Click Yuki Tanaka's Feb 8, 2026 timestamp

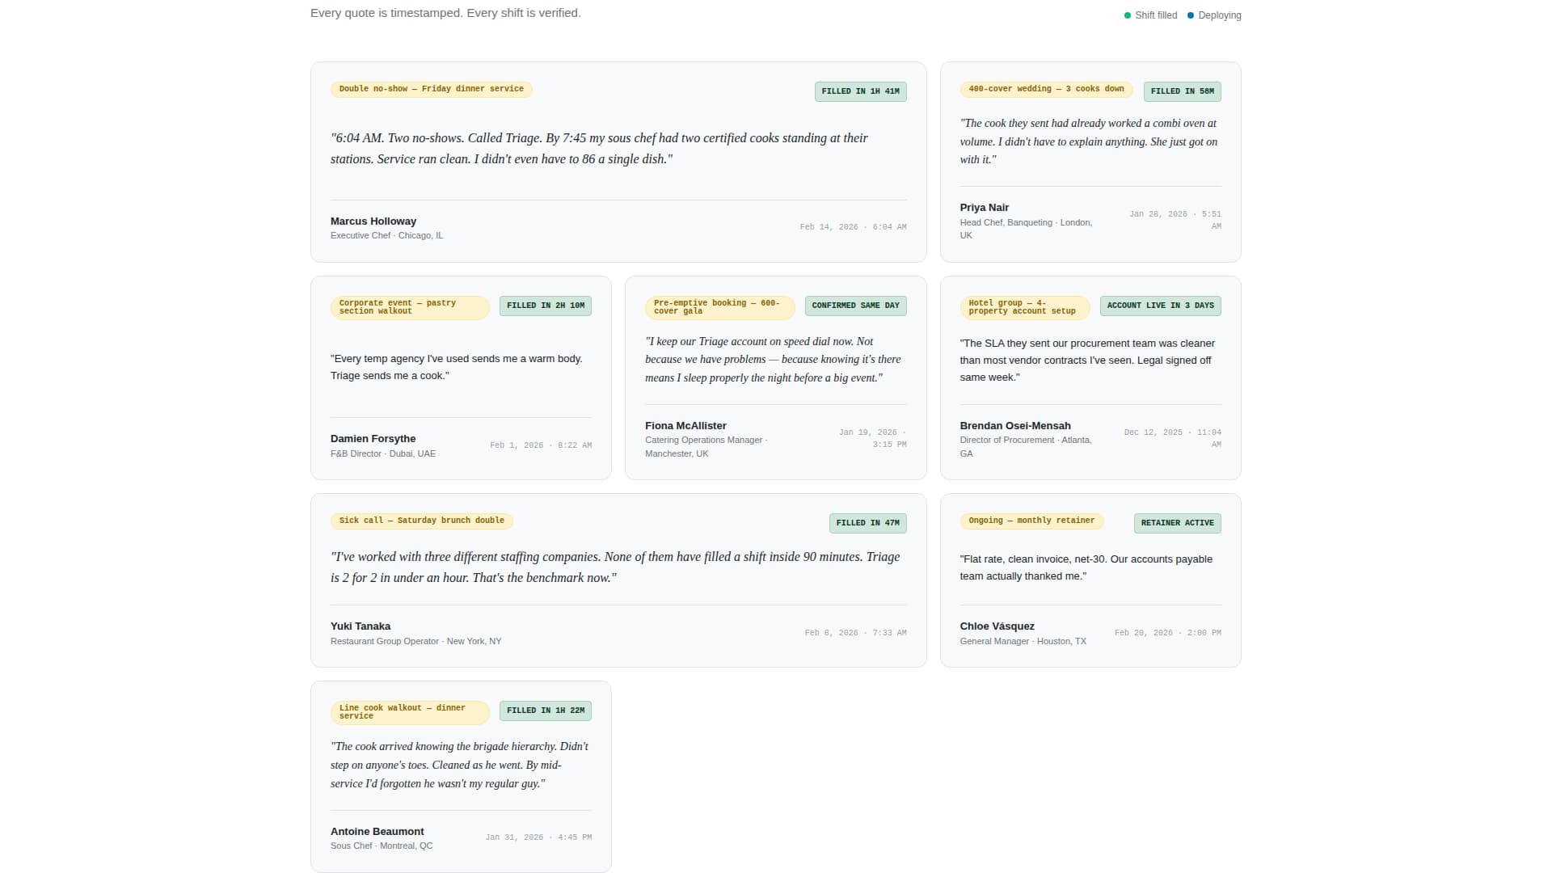(x=856, y=633)
